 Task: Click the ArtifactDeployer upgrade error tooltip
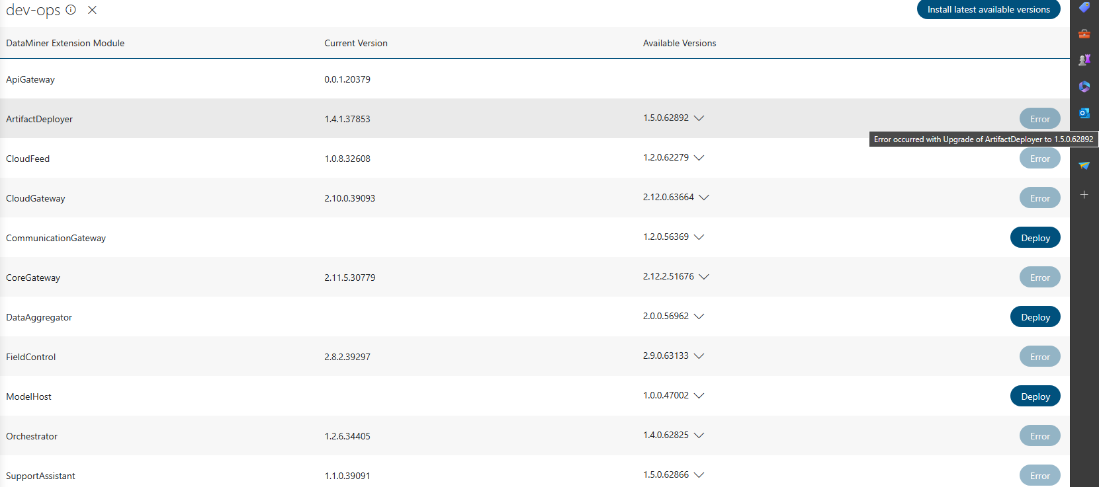983,139
